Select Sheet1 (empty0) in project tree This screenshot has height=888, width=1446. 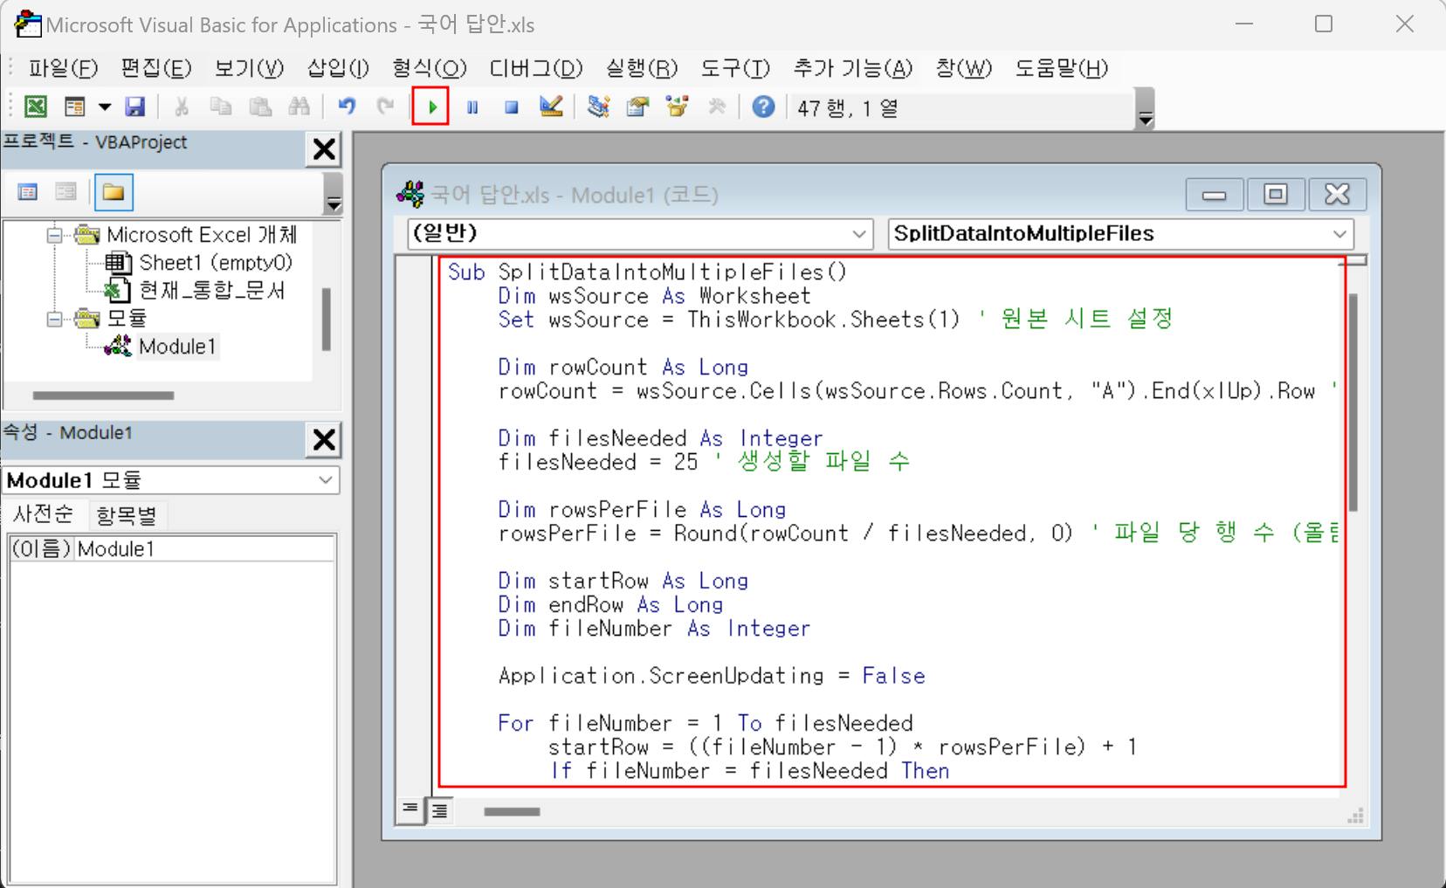[199, 263]
